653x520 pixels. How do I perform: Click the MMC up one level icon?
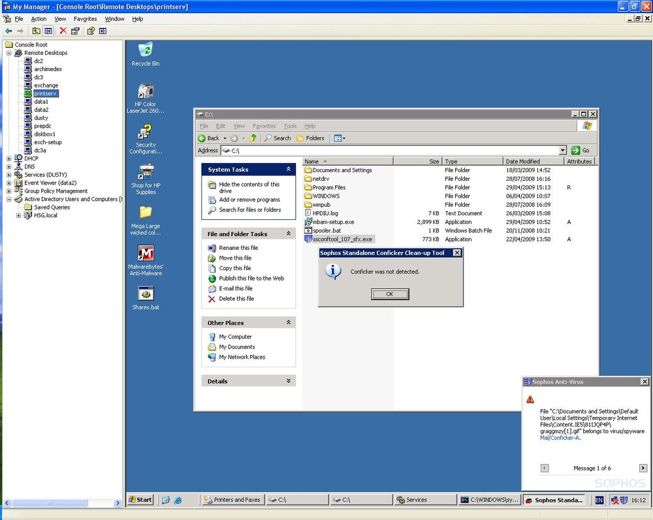(36, 31)
